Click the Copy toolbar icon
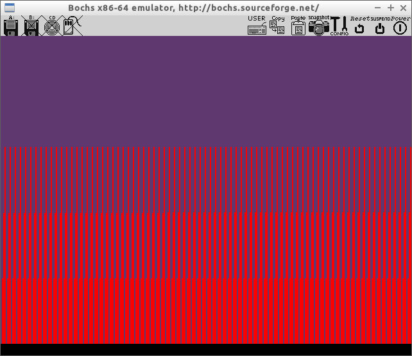This screenshot has width=412, height=356. [x=277, y=26]
